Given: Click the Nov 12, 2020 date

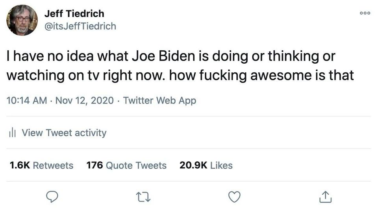Looking at the screenshot, I should pyautogui.click(x=85, y=101).
